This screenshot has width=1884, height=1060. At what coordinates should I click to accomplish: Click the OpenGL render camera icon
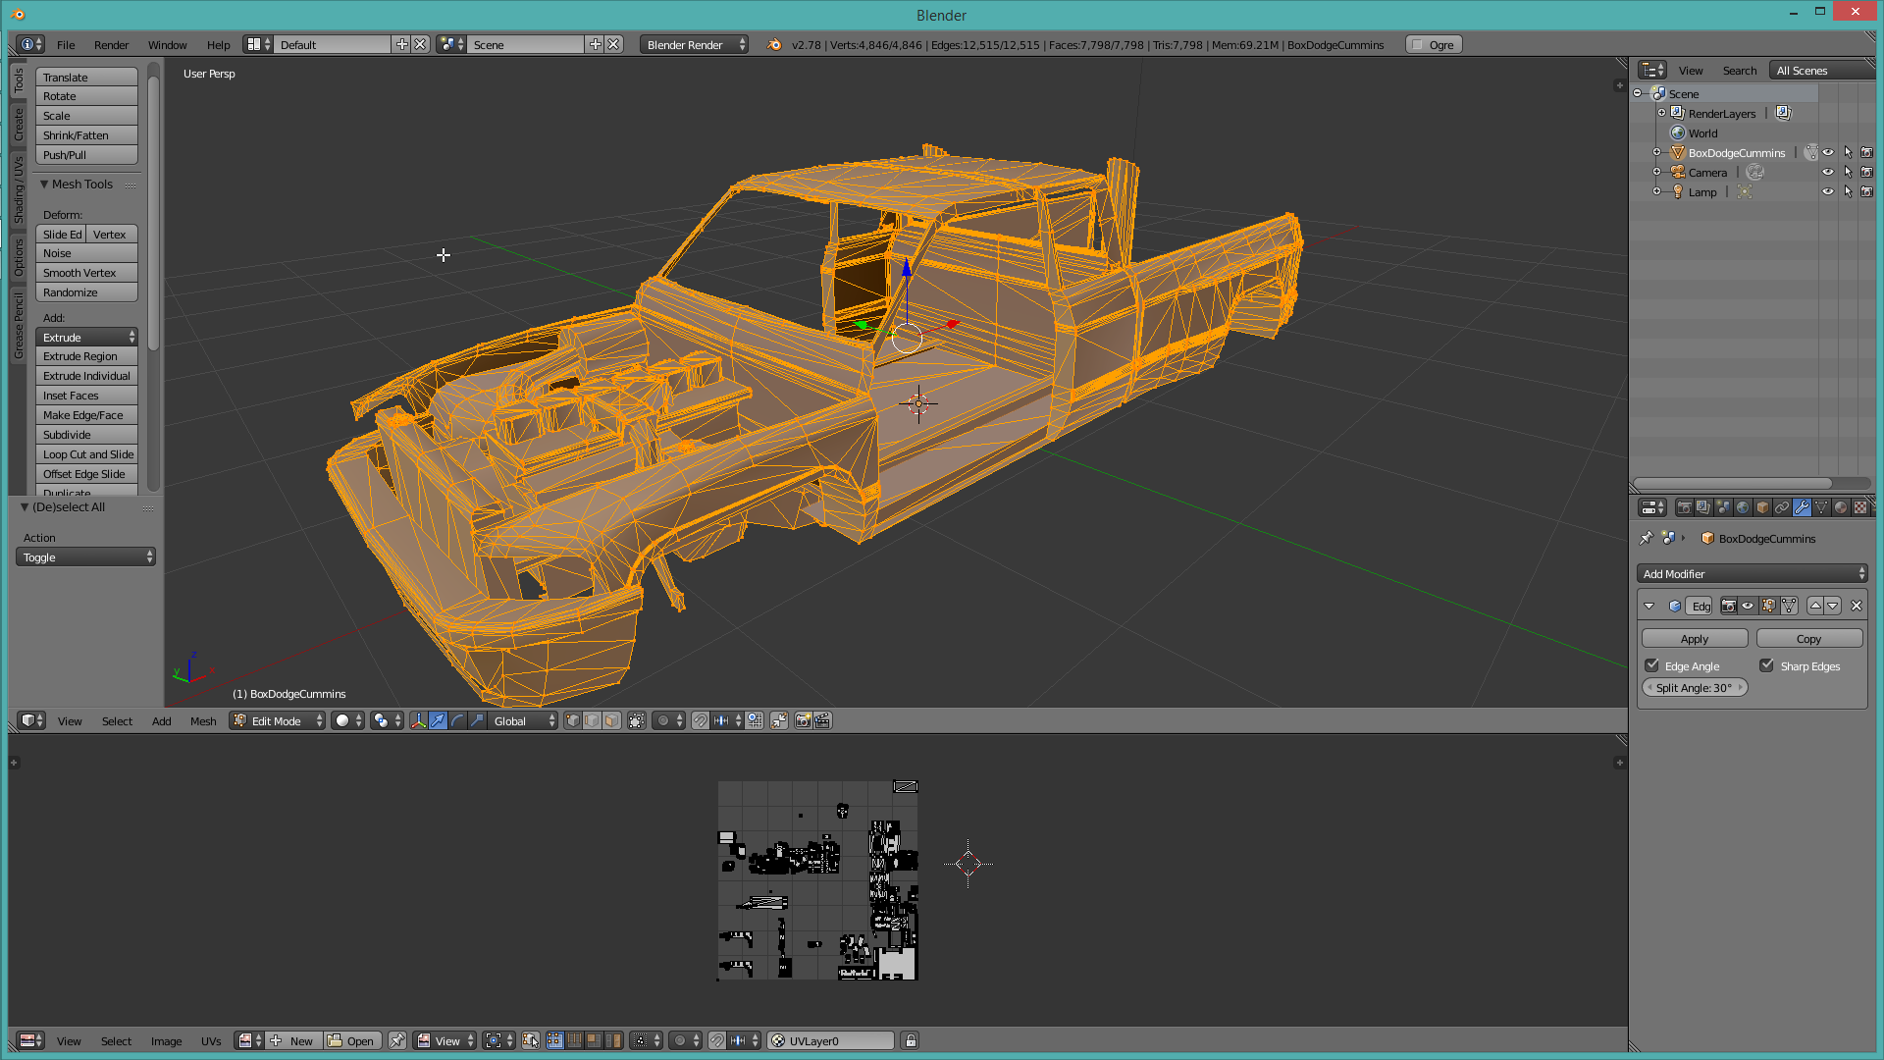803,720
